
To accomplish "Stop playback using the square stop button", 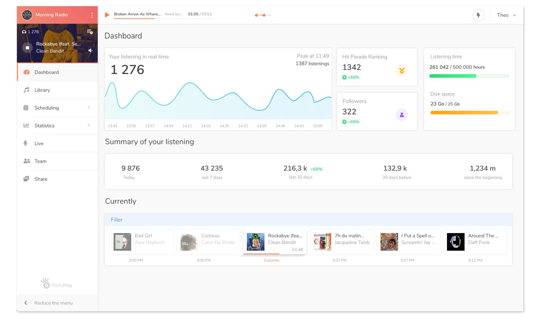I will click(27, 47).
